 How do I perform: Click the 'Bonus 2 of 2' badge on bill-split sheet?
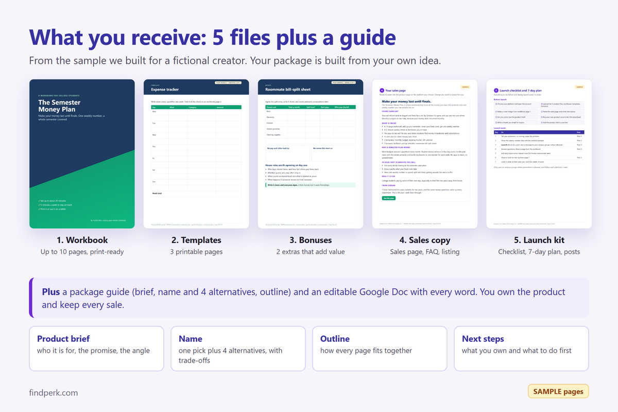344,83
